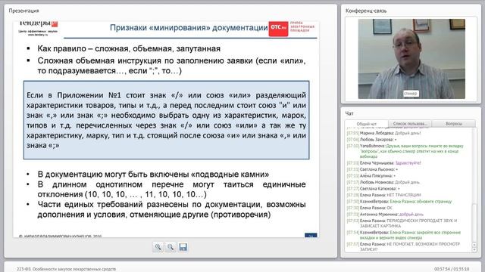Select Любовь Новикова Добрый день message

(x=383, y=182)
